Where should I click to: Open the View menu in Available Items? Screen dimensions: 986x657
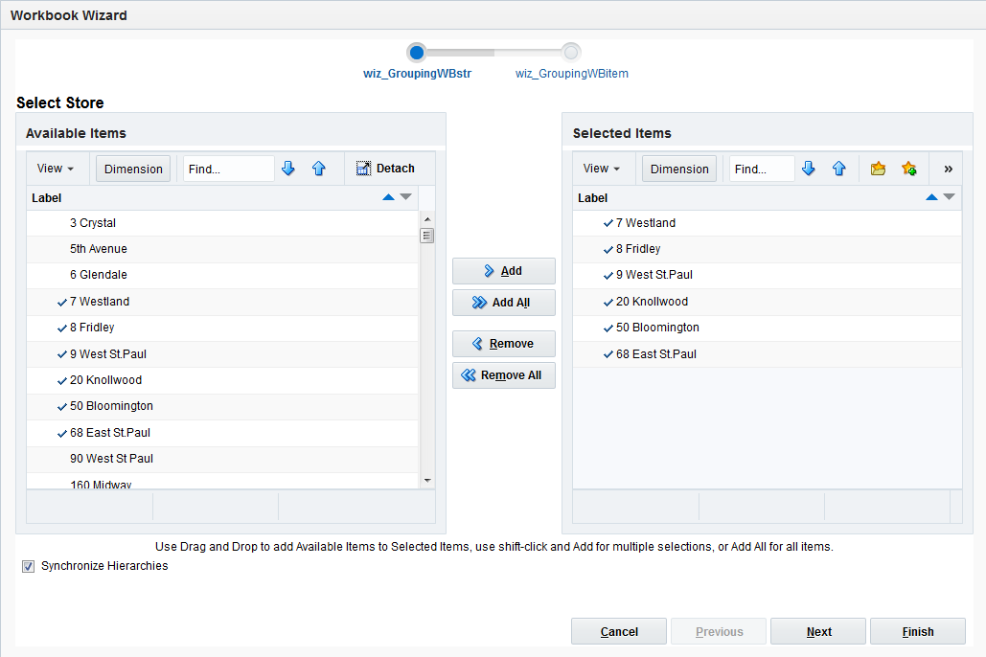55,169
